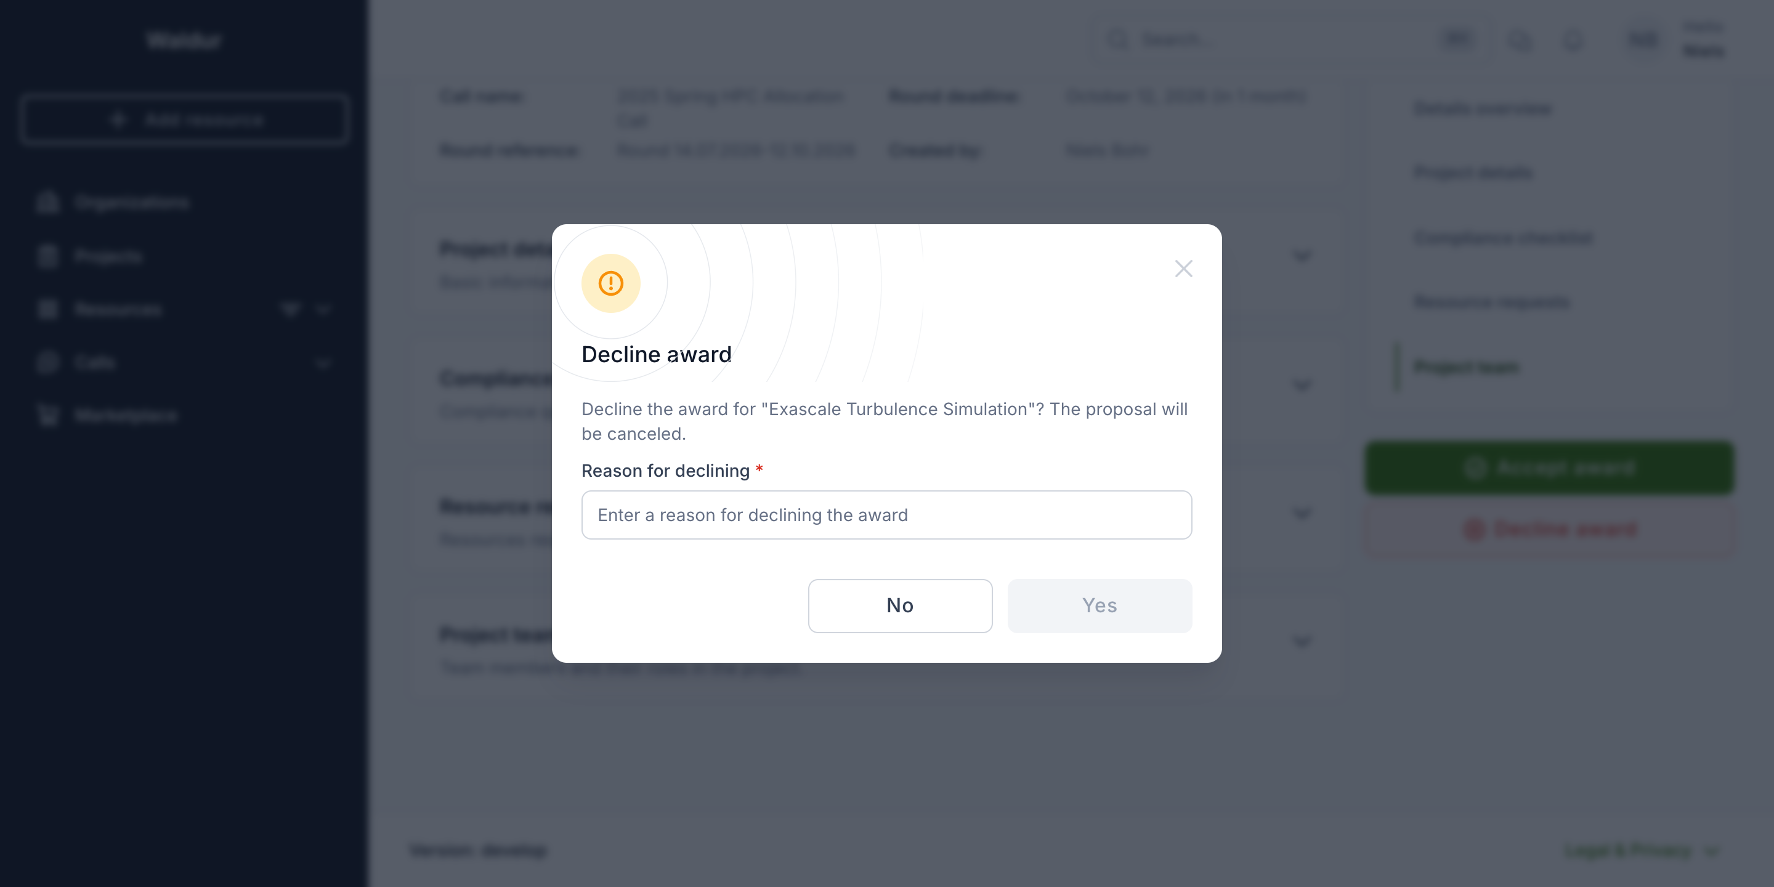Viewport: 1774px width, 887px height.
Task: Click the Marketplace cart icon
Action: 47,415
